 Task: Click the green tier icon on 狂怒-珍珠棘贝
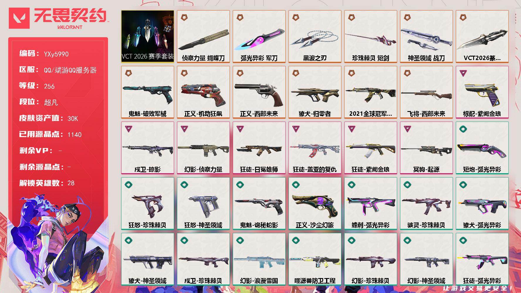pos(128,185)
